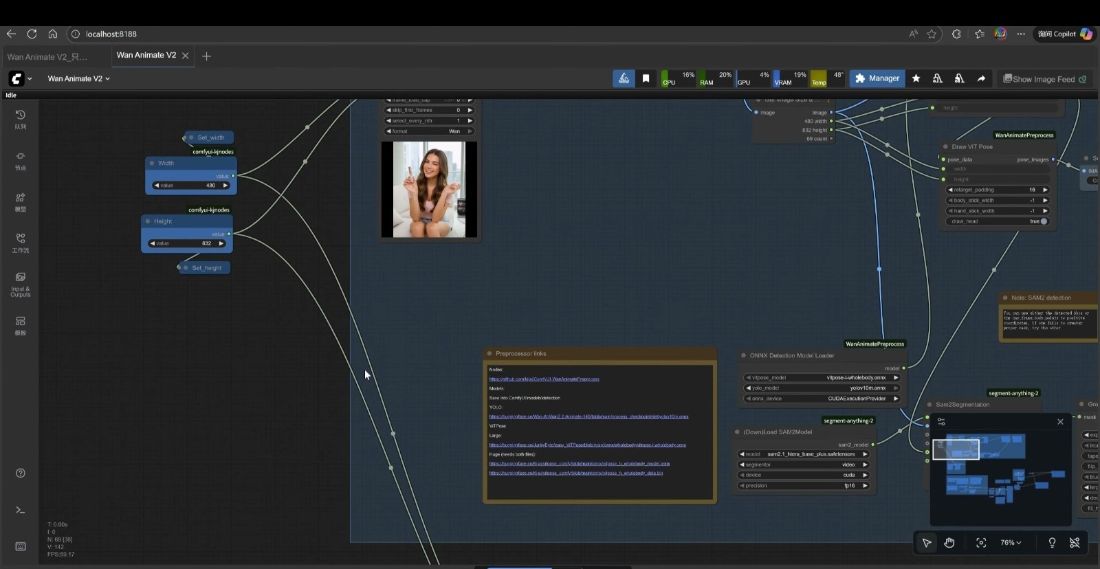
Task: Open the Input & Outputs sidebar panel
Action: (21, 282)
